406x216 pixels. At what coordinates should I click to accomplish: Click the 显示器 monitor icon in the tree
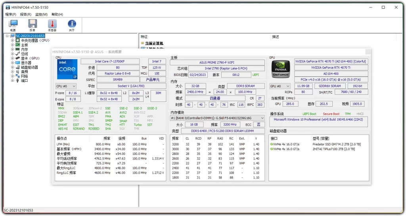pyautogui.click(x=17, y=63)
